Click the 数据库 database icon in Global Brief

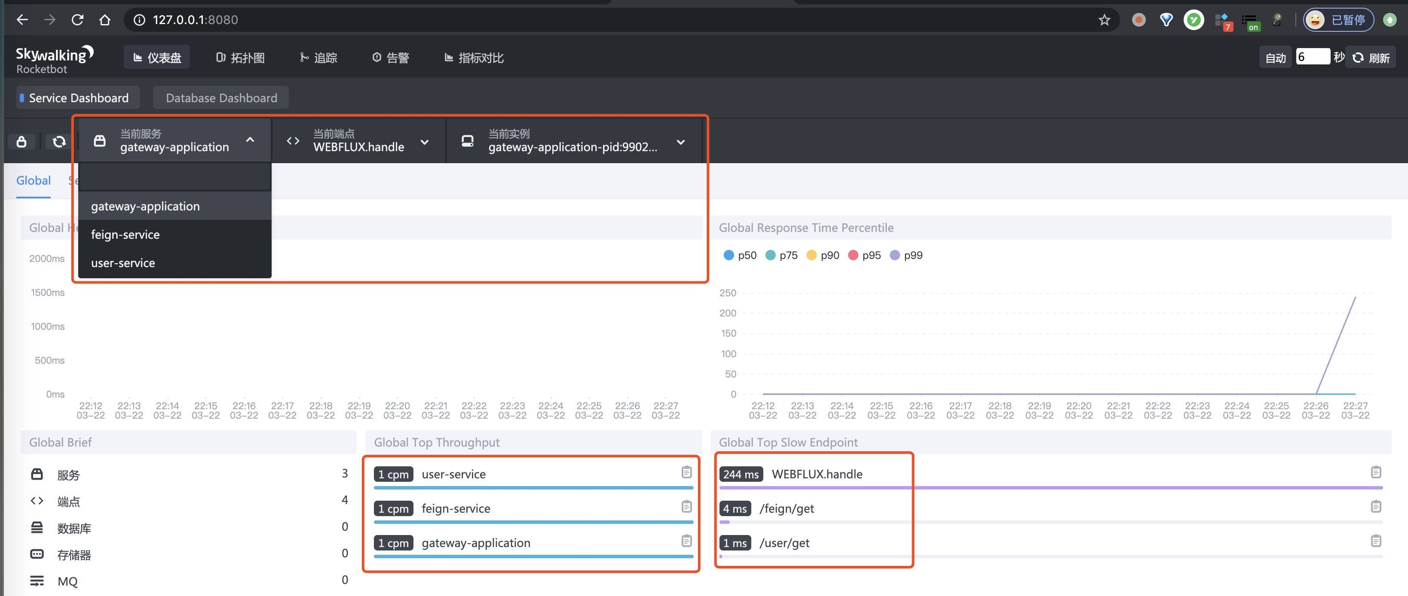tap(37, 527)
